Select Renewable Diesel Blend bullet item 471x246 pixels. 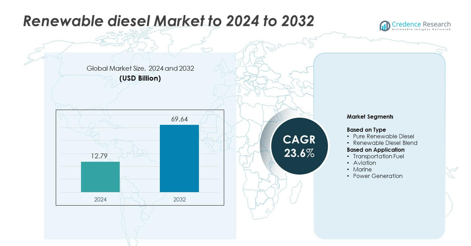click(385, 143)
